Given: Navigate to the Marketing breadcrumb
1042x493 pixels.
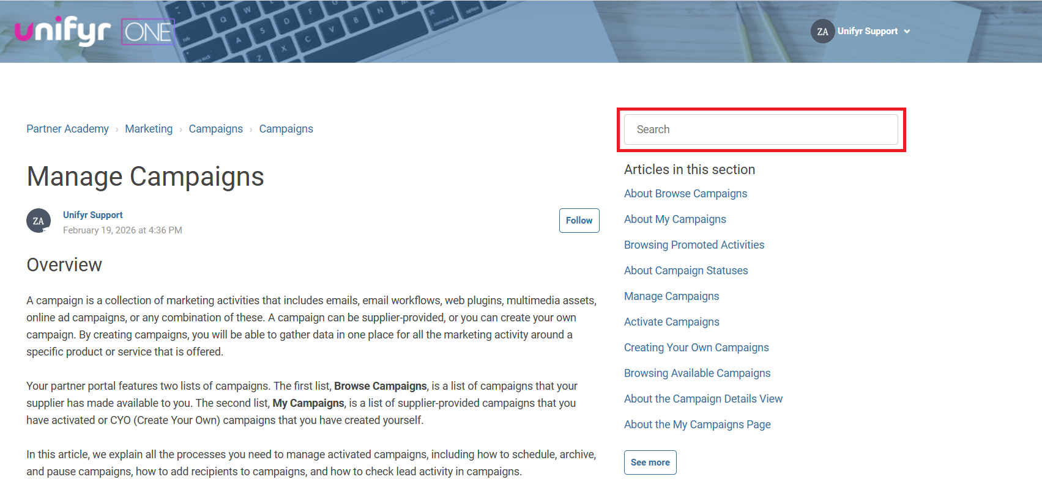Looking at the screenshot, I should (x=149, y=129).
